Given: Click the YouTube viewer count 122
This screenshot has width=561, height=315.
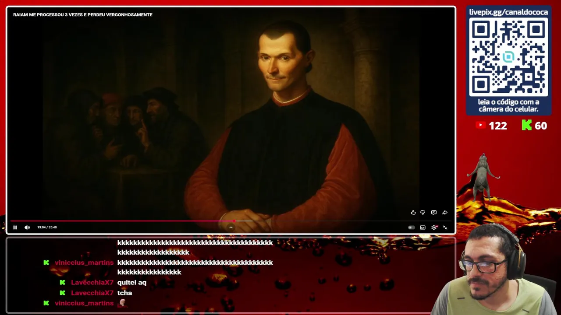Looking at the screenshot, I should [x=498, y=126].
